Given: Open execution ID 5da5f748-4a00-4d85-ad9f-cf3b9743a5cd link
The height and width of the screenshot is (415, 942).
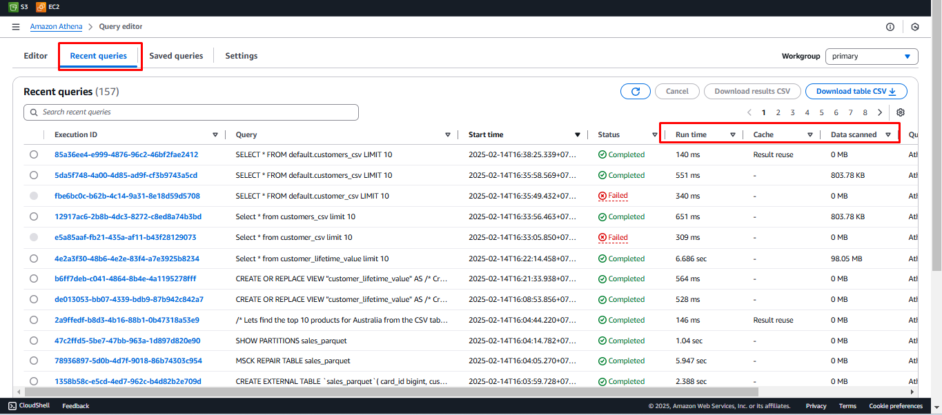Looking at the screenshot, I should pos(126,175).
